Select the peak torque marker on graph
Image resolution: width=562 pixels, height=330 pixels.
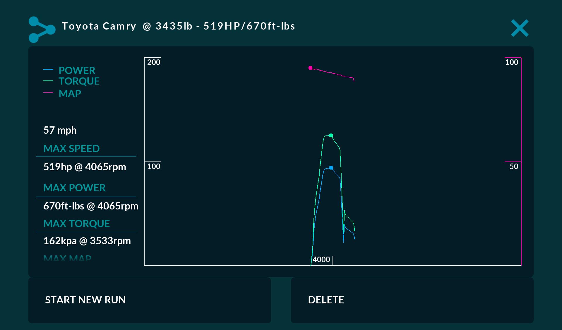pyautogui.click(x=331, y=135)
